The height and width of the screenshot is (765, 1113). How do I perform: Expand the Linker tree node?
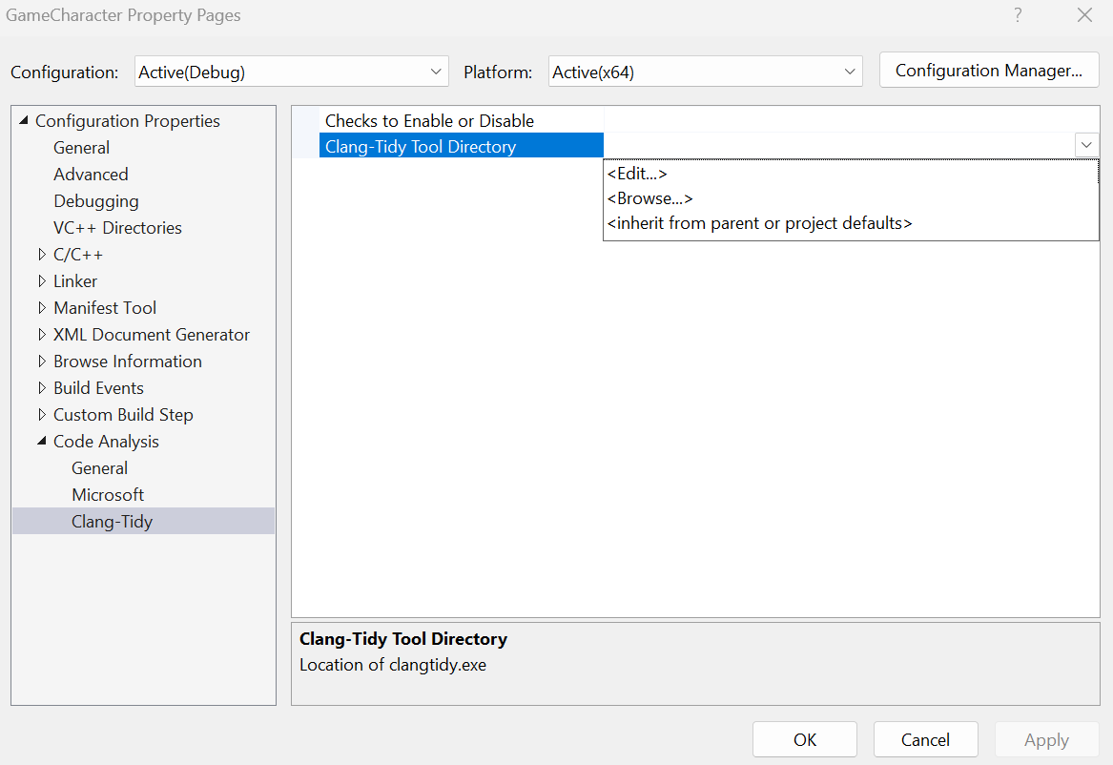point(42,281)
